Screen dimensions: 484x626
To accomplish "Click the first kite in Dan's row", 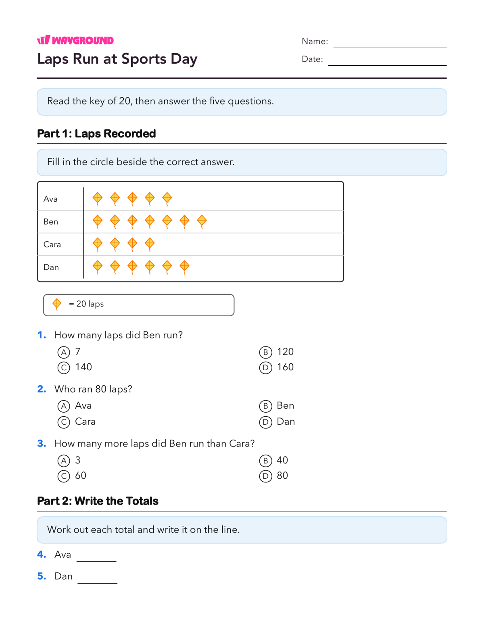I will (98, 267).
